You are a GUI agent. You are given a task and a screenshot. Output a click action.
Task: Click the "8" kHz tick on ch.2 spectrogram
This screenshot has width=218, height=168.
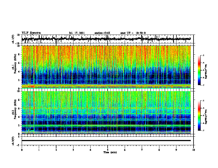click(x=19, y=100)
